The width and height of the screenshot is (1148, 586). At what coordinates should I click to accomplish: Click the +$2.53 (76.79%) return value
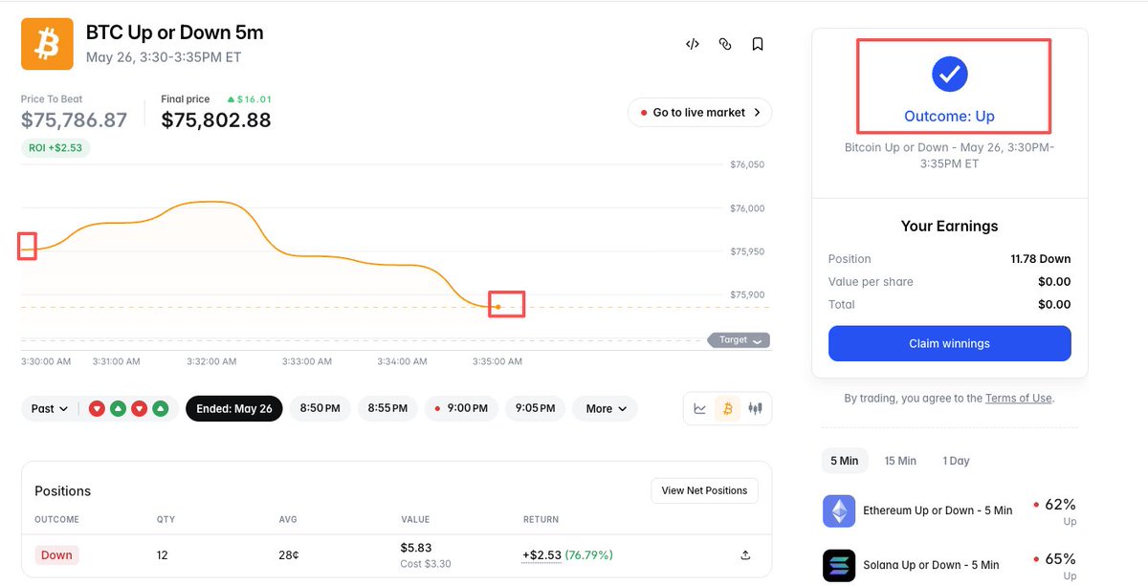567,554
